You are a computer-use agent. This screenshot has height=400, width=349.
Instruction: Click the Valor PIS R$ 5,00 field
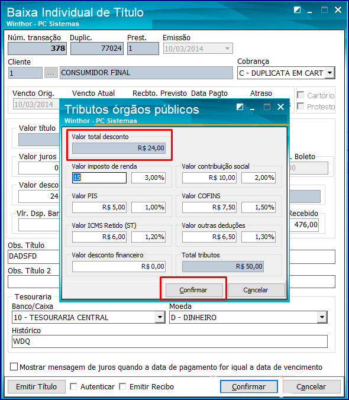(x=99, y=207)
